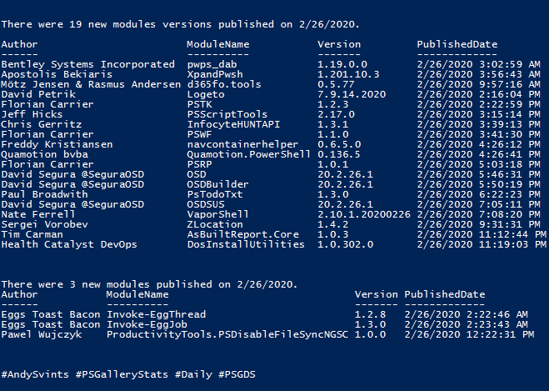549x391 pixels.
Task: Click the pwps_dab module name
Action: 212,64
